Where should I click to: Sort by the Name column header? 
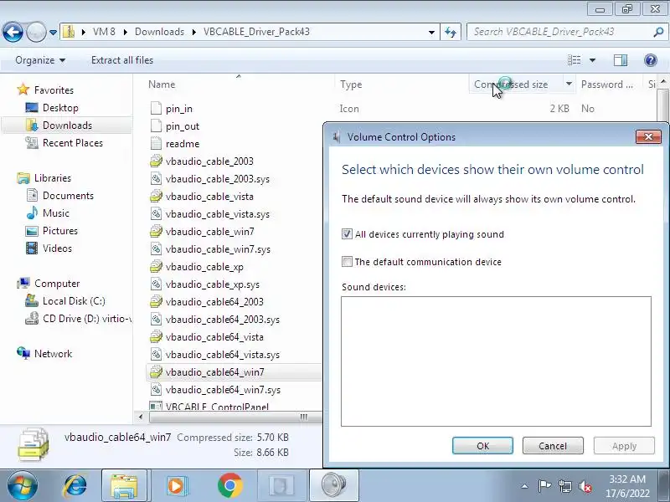pyautogui.click(x=162, y=85)
